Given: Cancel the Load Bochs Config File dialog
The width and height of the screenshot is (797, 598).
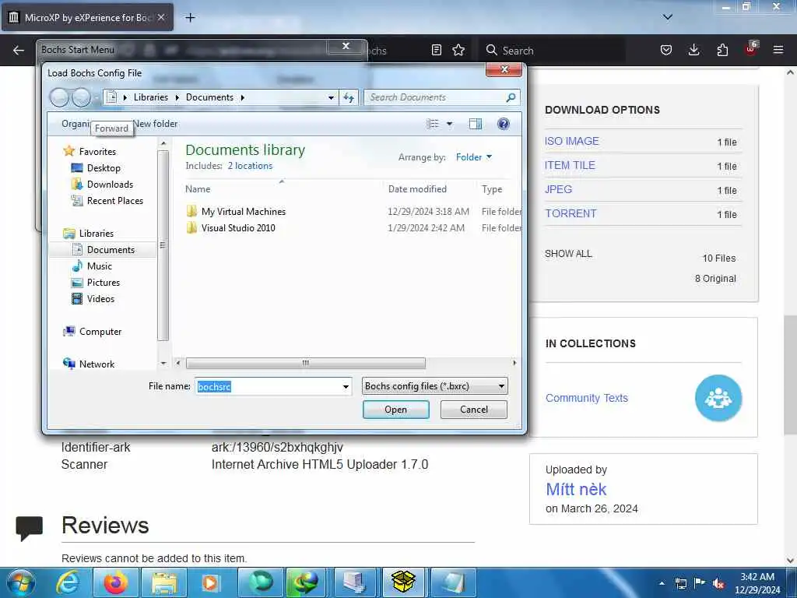Looking at the screenshot, I should click(x=474, y=410).
